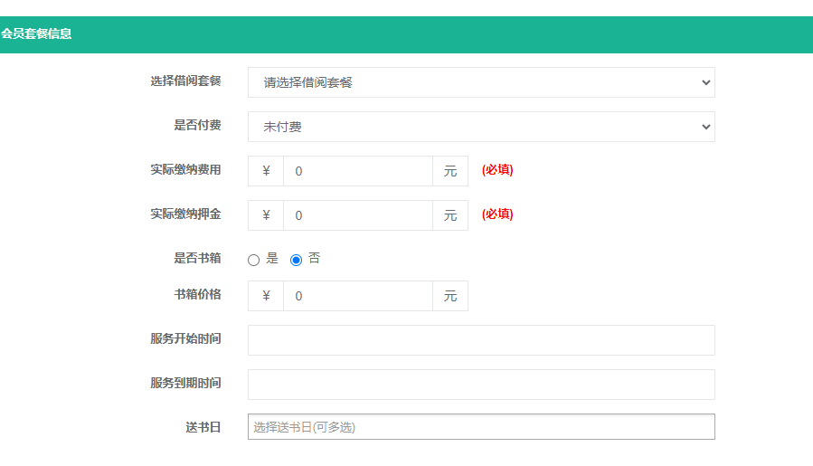Click the ¥ symbol beside 书箱价格
This screenshot has height=466, width=813.
tap(266, 296)
